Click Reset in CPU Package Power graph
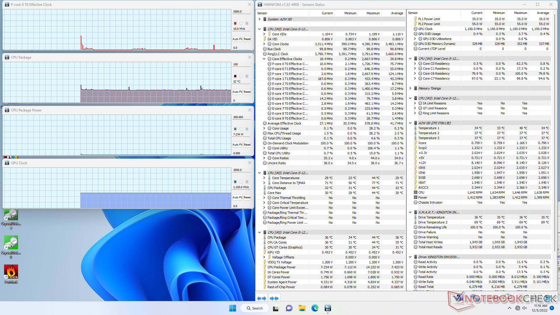This screenshot has width=560, height=315. pos(247,145)
